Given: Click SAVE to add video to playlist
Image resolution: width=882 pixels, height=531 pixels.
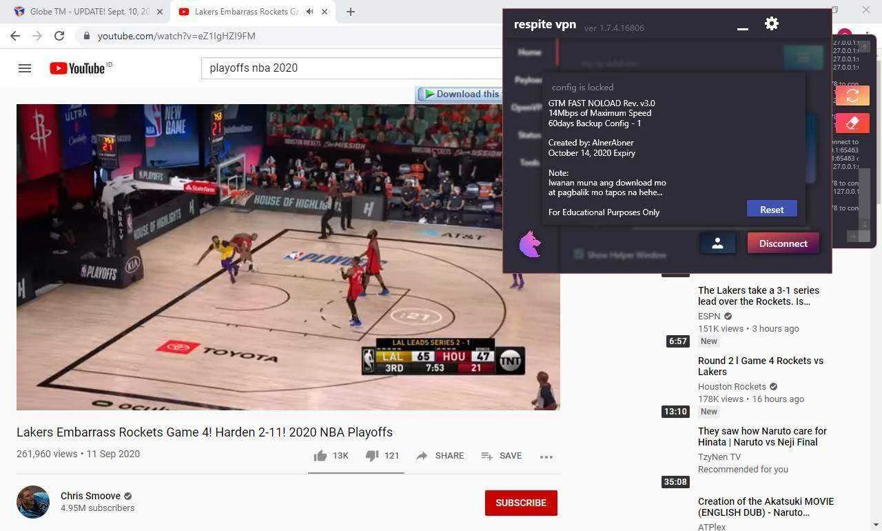Looking at the screenshot, I should pos(501,456).
